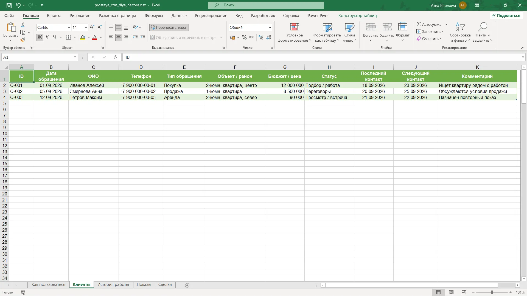Viewport: 527px width, 296px height.
Task: Click the Sort and Filter icon
Action: 460,27
